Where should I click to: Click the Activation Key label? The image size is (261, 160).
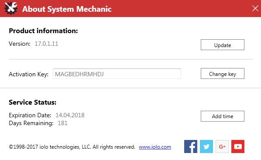click(x=29, y=74)
